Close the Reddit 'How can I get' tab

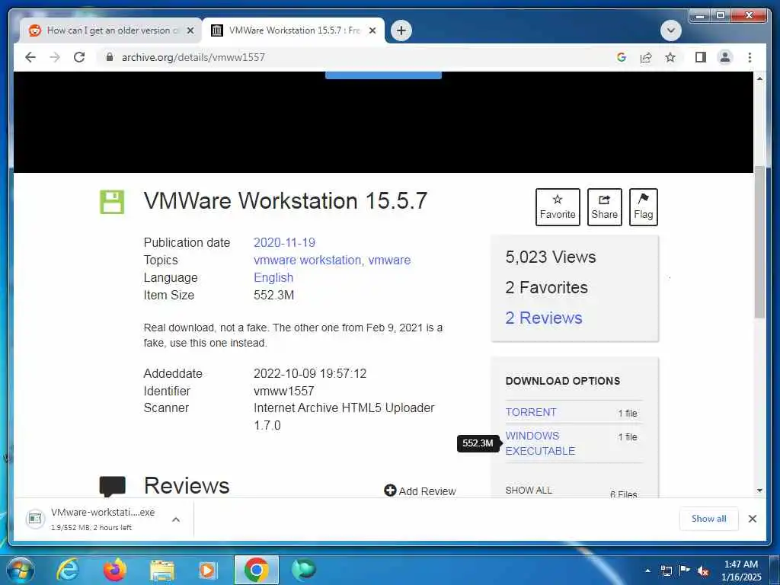pyautogui.click(x=190, y=30)
